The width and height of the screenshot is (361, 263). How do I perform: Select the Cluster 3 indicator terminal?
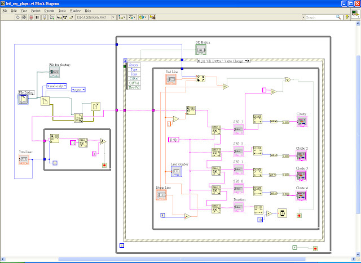[x=301, y=176]
